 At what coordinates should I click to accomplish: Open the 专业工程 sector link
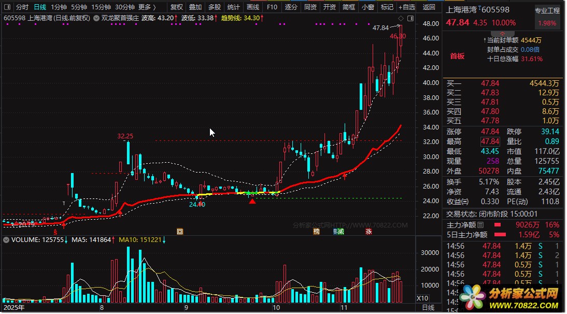[x=547, y=10]
